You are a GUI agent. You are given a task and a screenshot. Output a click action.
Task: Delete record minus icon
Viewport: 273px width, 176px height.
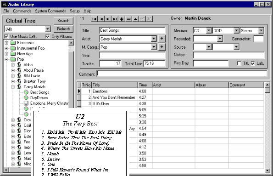[x=128, y=19]
